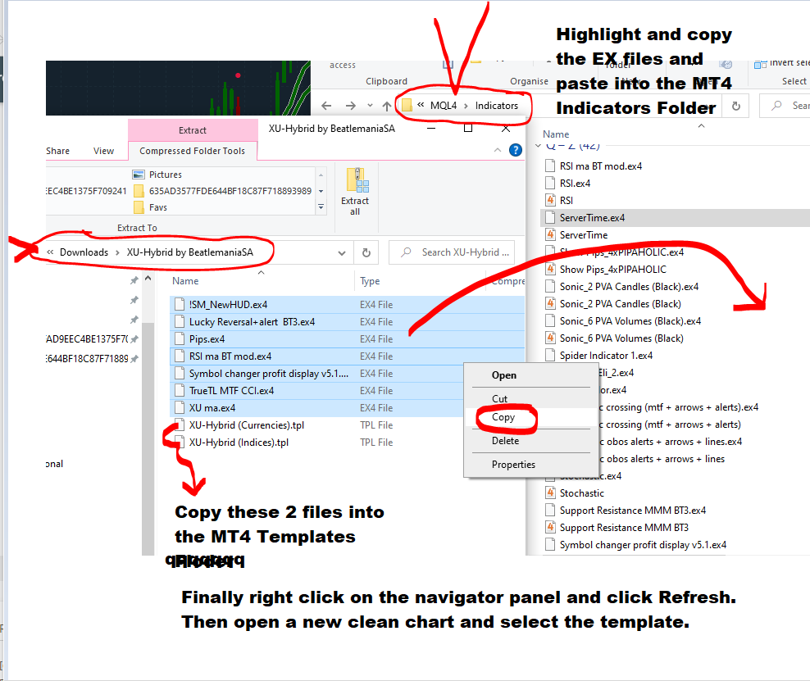Refresh the XU-Hybrid folder address bar
Screen dimensions: 810x681
coord(366,252)
